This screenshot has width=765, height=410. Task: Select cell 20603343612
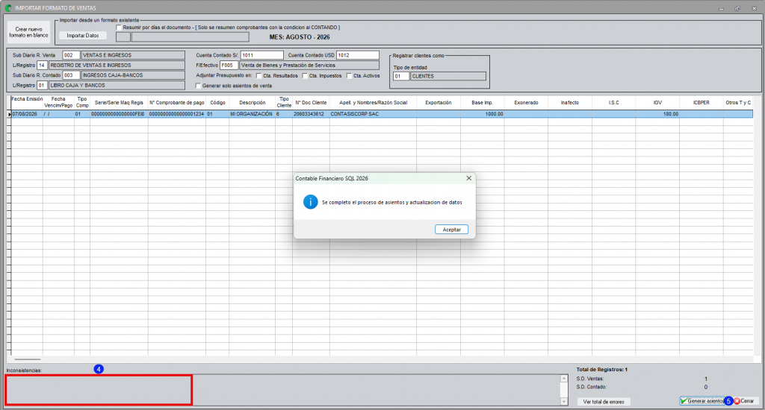(x=311, y=114)
